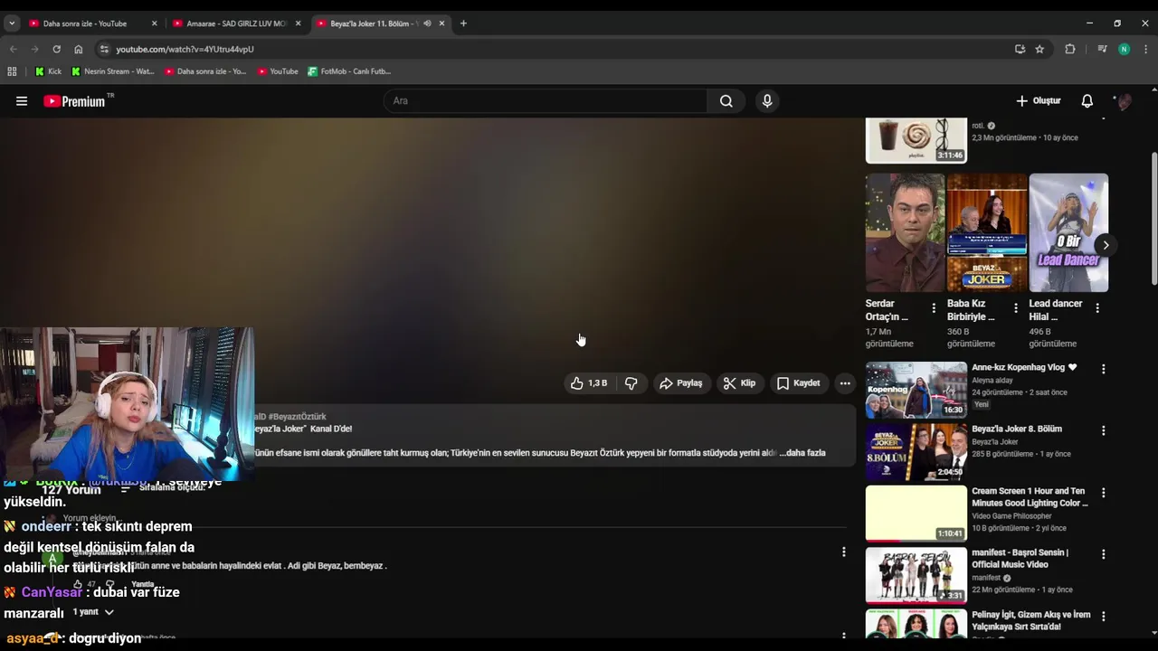Open comment options for Adi gibi Beyaz comment
This screenshot has width=1158, height=651.
[x=844, y=552]
